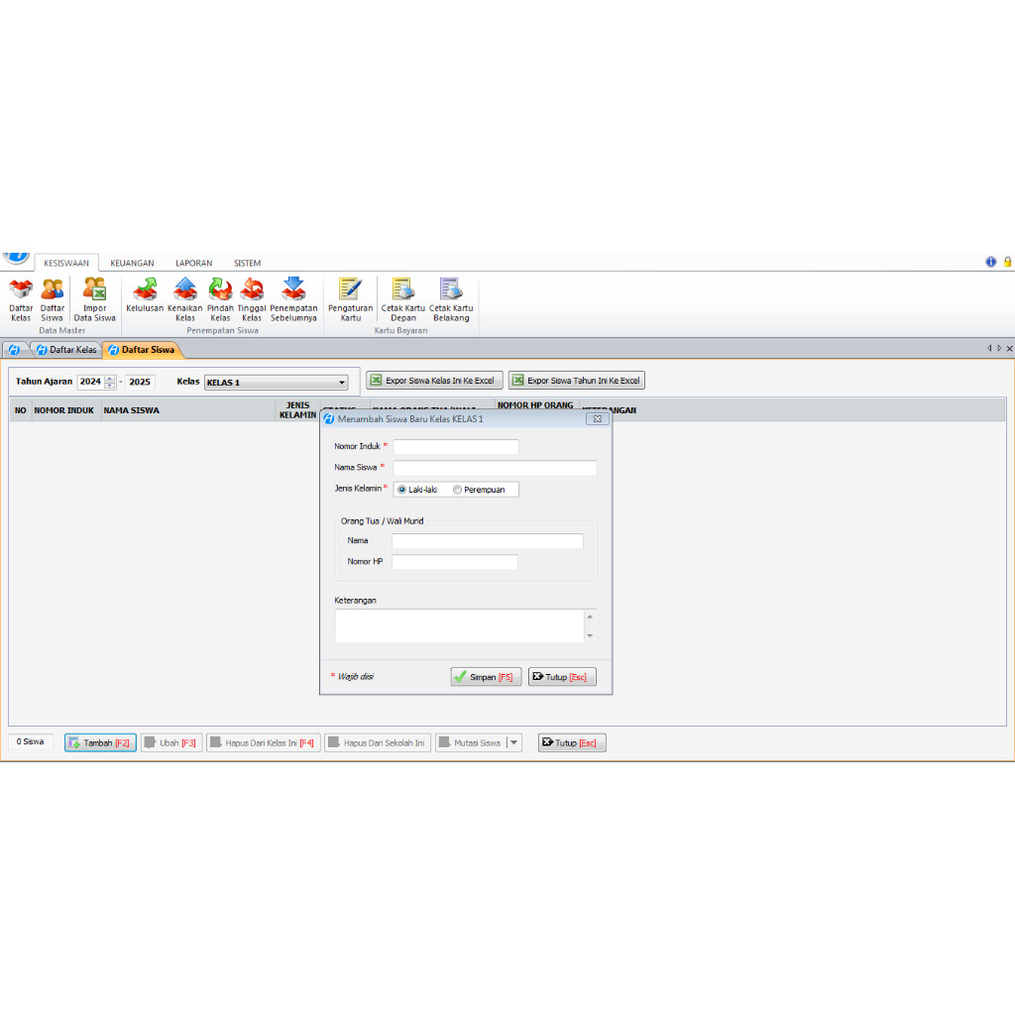Select Kenaikan Kelas icon
The height and width of the screenshot is (1015, 1015).
[x=184, y=297]
